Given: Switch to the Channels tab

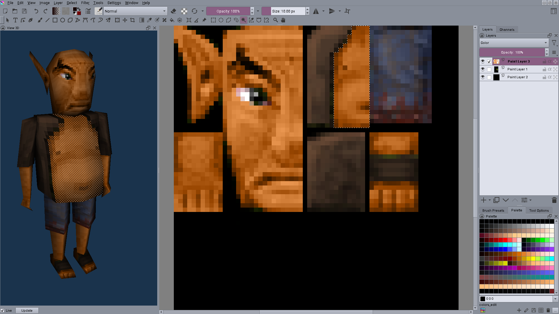Looking at the screenshot, I should tap(507, 30).
